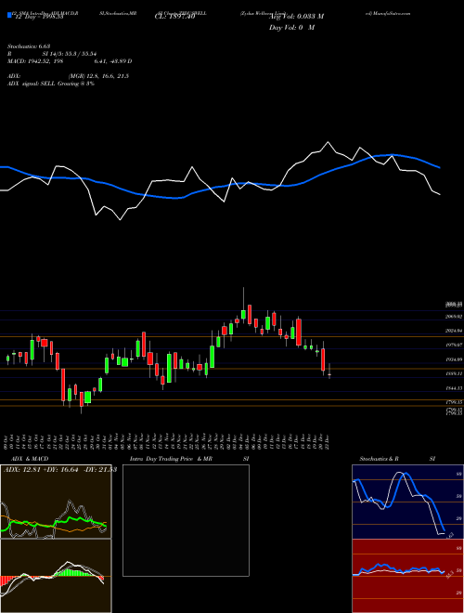Click the 'CL: 1897.40' closing price text
Viewport: 464px width, 613px height.
[x=174, y=16]
